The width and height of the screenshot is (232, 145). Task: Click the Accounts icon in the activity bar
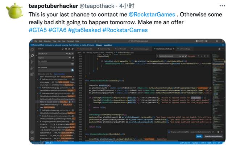32,132
